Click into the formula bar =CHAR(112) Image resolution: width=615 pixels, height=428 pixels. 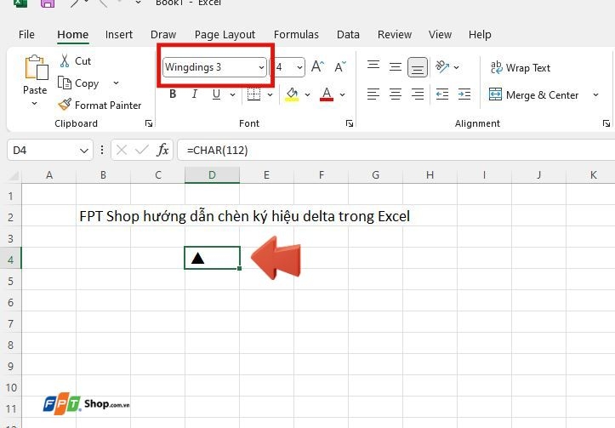(396, 150)
